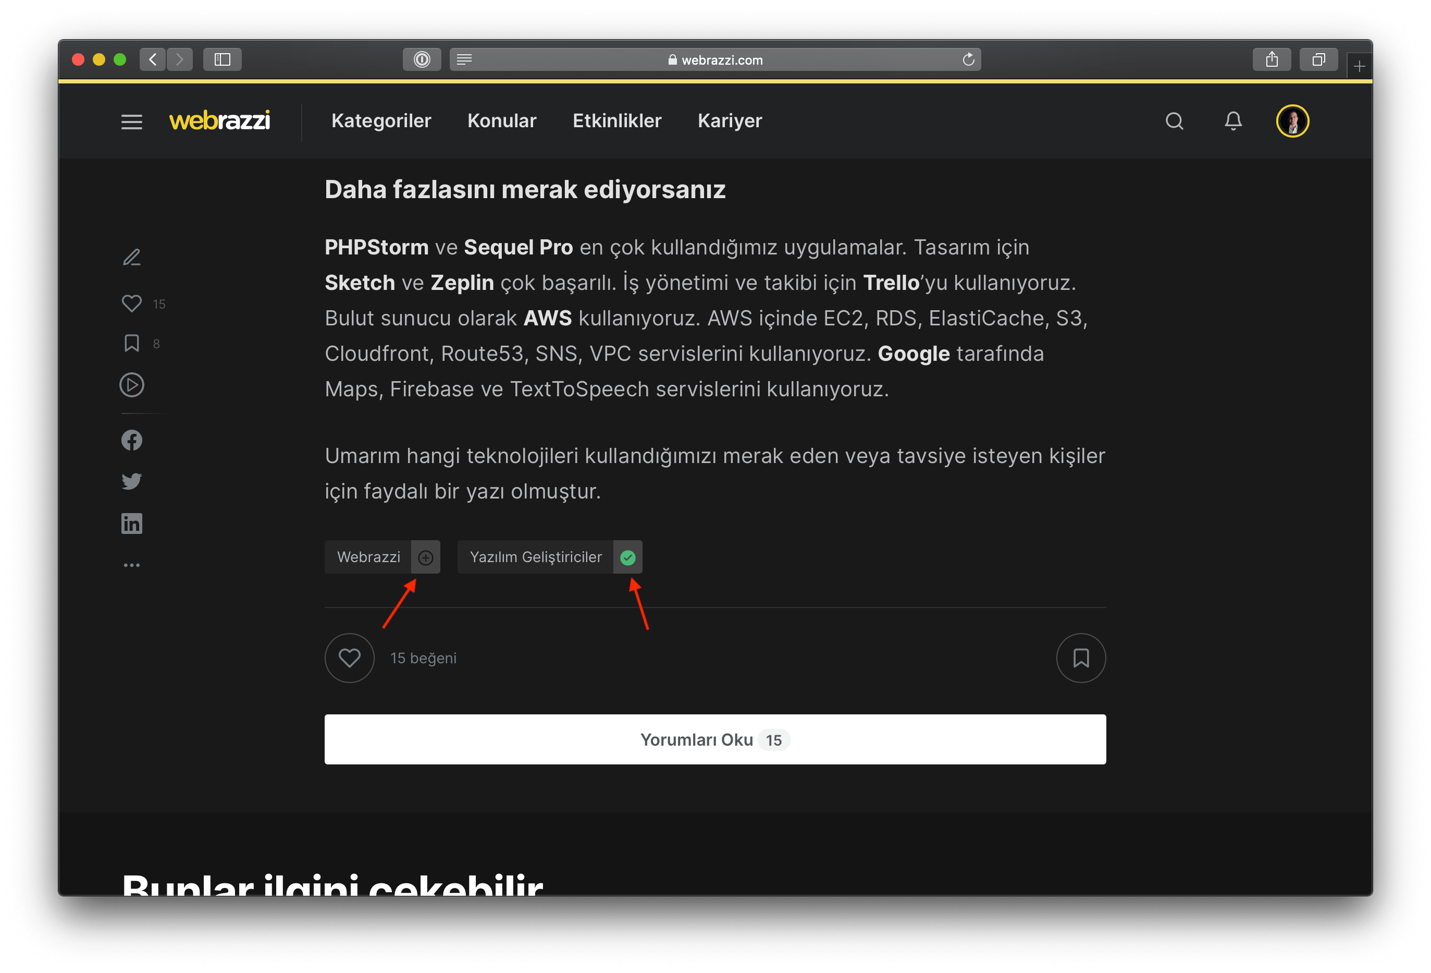Image resolution: width=1431 pixels, height=973 pixels.
Task: Toggle the large heart like button
Action: pyautogui.click(x=349, y=658)
